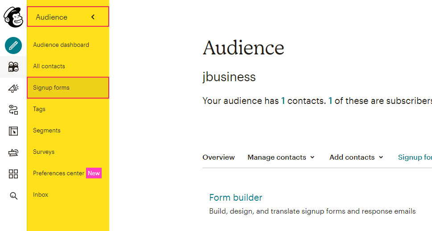Open the Content studio icon
Viewport: 432px width, 231px height.
coord(13,153)
